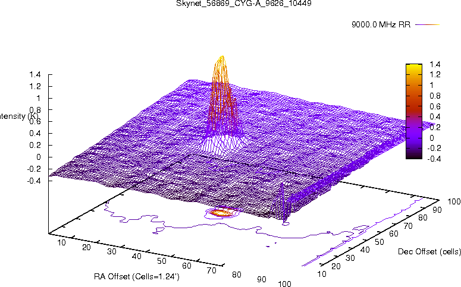Click the orange contour spot on the base plane
The image size is (461, 287).
[x=221, y=213]
